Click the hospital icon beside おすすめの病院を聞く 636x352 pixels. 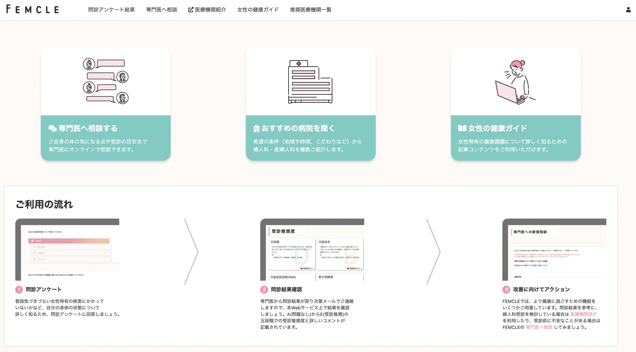click(256, 129)
